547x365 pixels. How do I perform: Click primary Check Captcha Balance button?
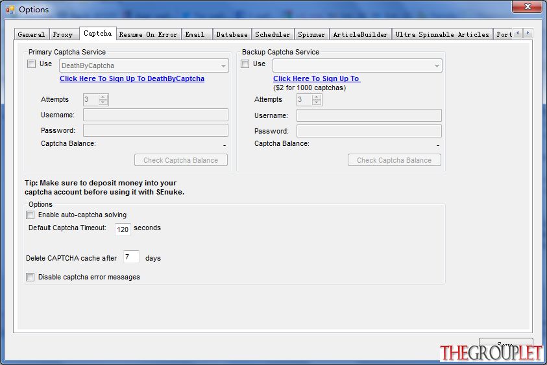pyautogui.click(x=181, y=160)
